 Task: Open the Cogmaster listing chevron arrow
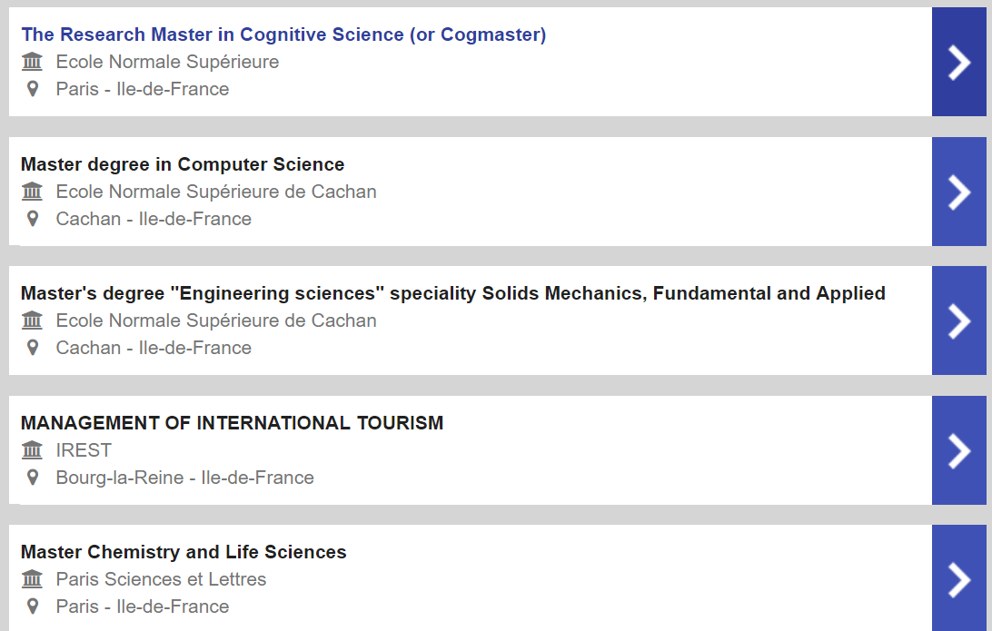(958, 62)
